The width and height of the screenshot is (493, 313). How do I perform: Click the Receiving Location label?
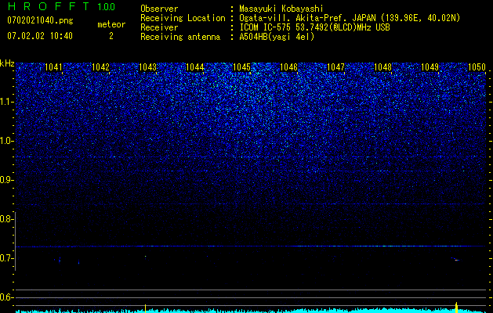point(183,18)
